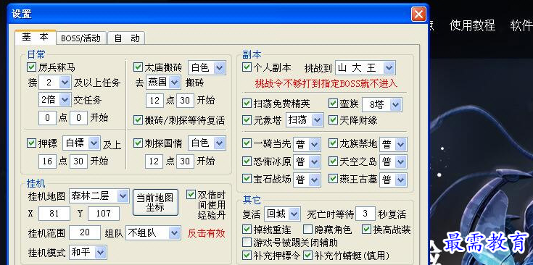
Task: Open 刺探国情 白色 dropdown
Action: (x=207, y=143)
